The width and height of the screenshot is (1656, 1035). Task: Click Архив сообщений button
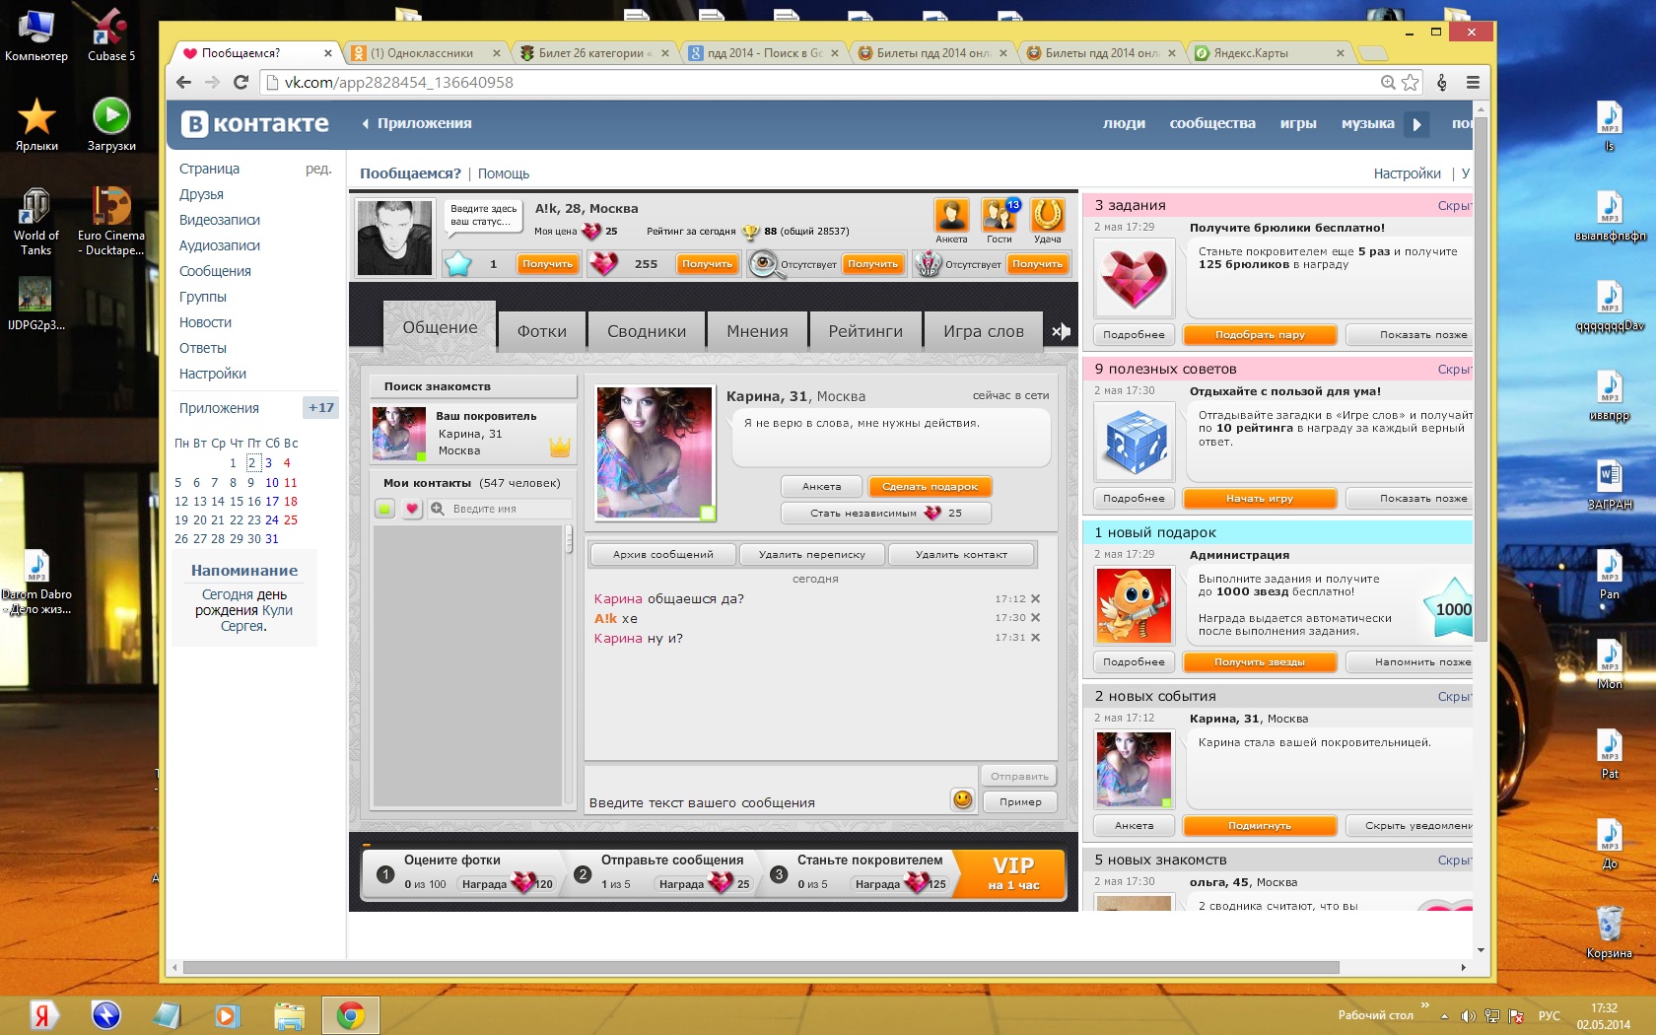(x=662, y=555)
